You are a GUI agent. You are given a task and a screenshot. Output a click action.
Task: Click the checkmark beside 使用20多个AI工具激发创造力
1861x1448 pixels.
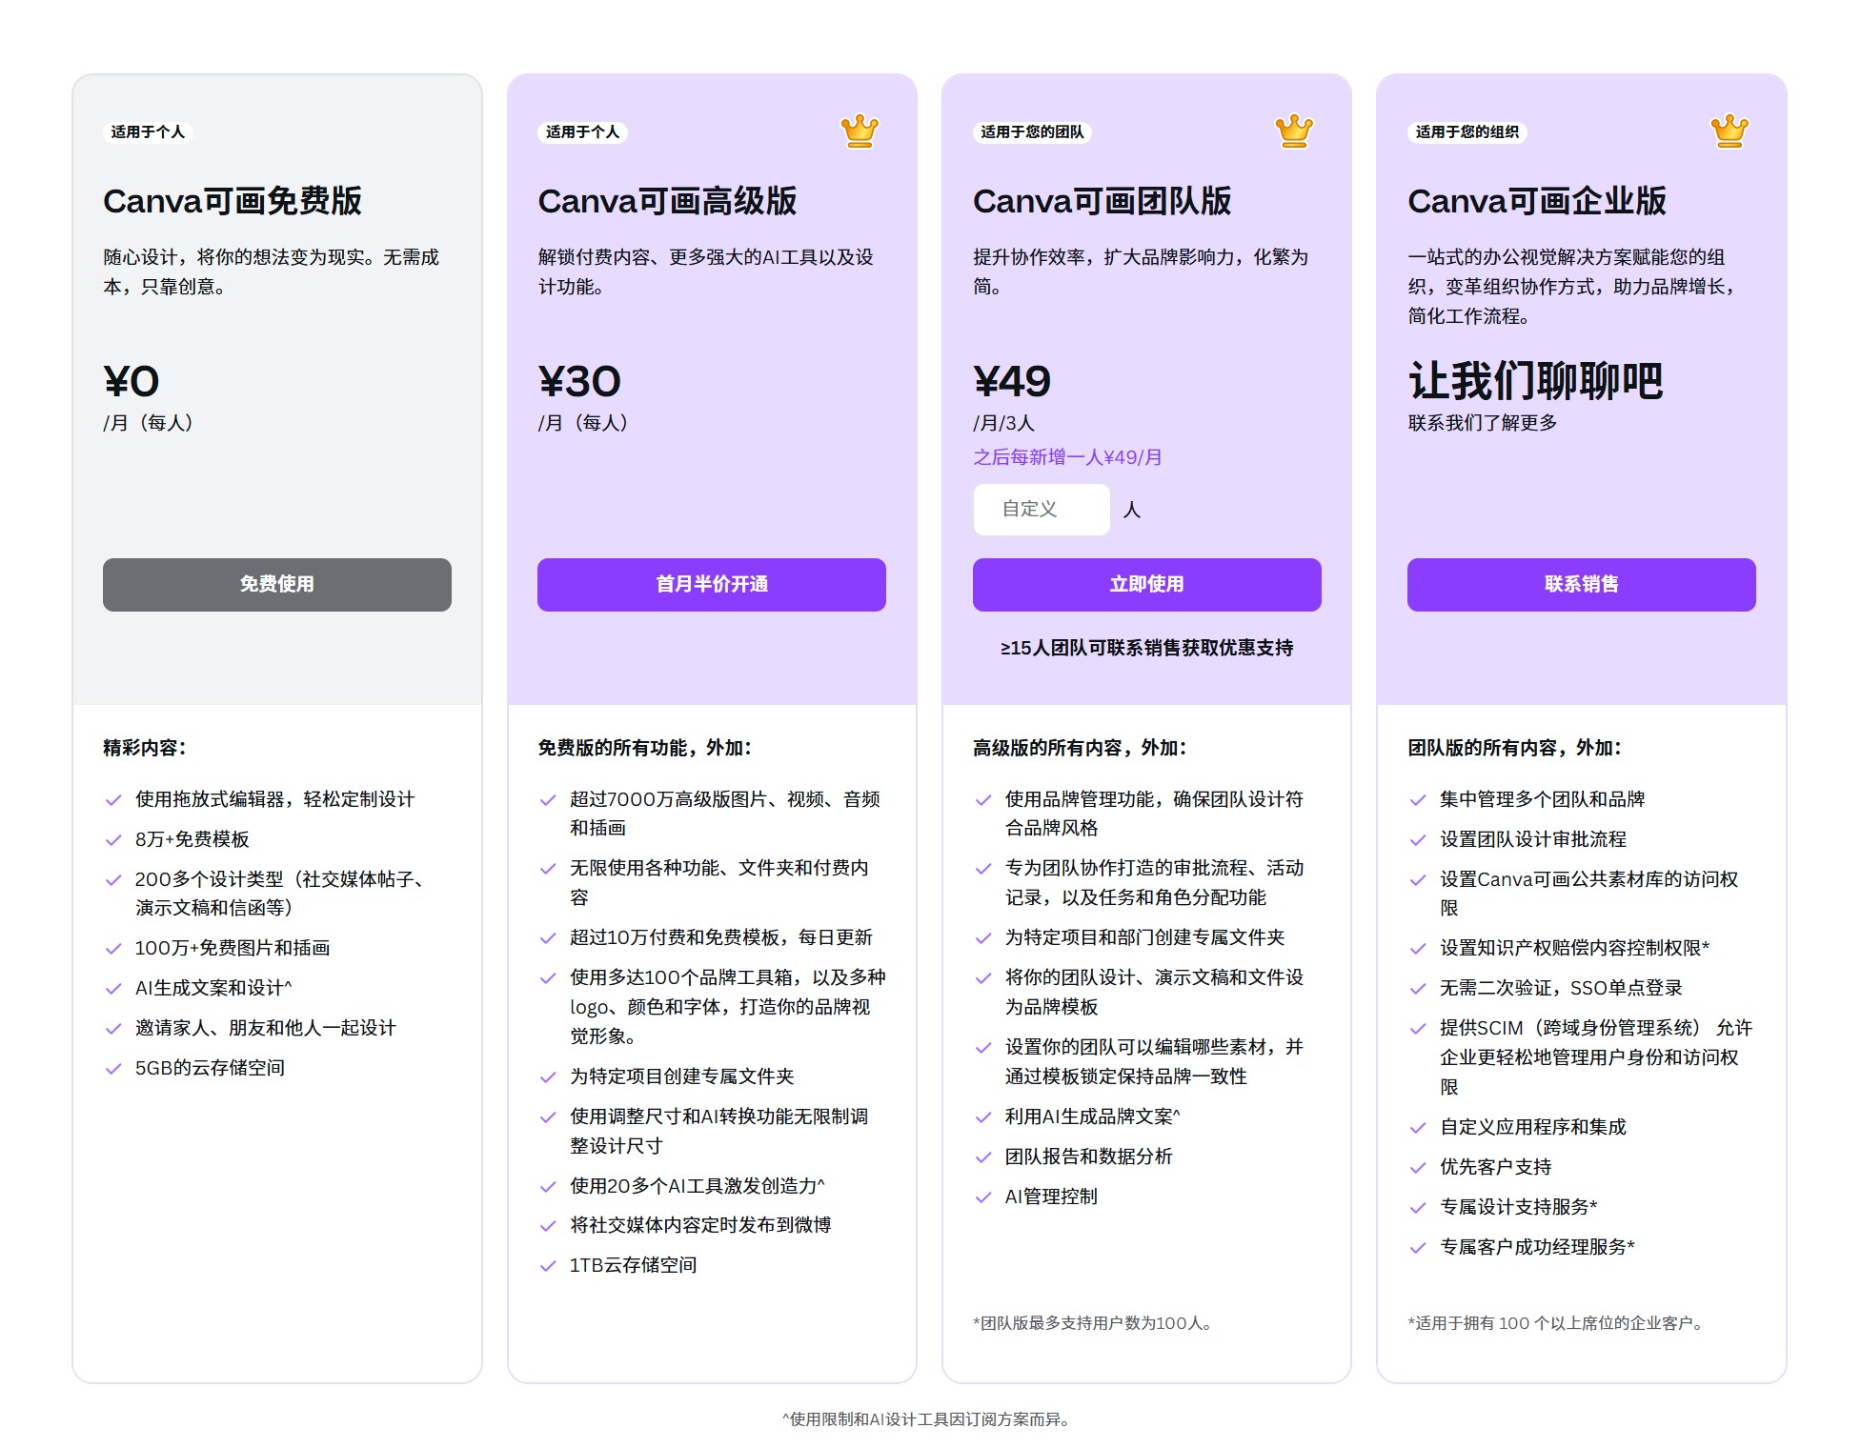548,1187
